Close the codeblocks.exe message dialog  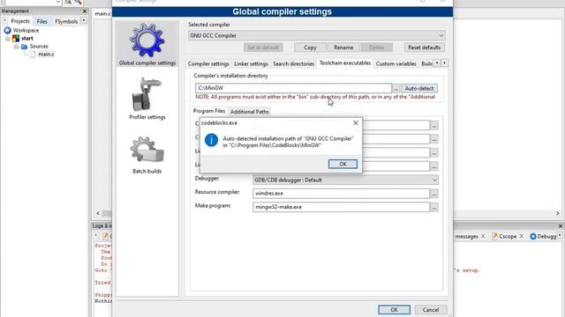356,123
